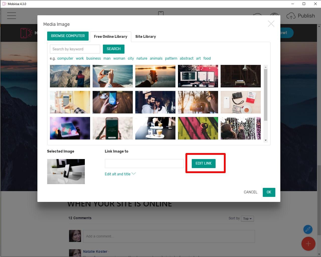Viewport: 321px width, 257px height.
Task: Click the Search button
Action: point(113,49)
